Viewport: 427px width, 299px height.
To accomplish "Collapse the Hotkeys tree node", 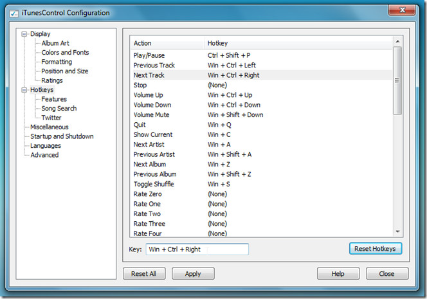I will (24, 90).
